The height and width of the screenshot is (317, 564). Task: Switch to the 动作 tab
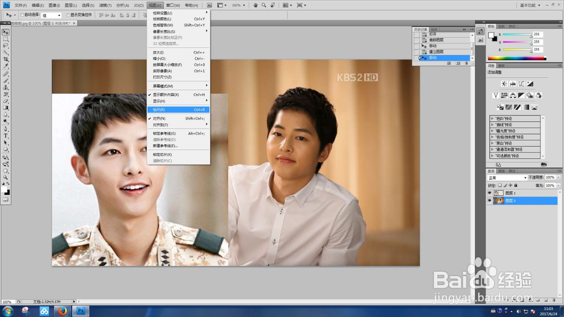pyautogui.click(x=434, y=29)
